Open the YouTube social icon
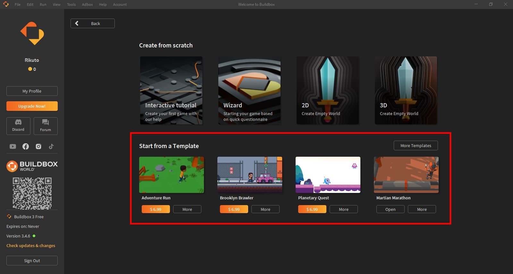Screen dimensions: 513x274 point(13,146)
